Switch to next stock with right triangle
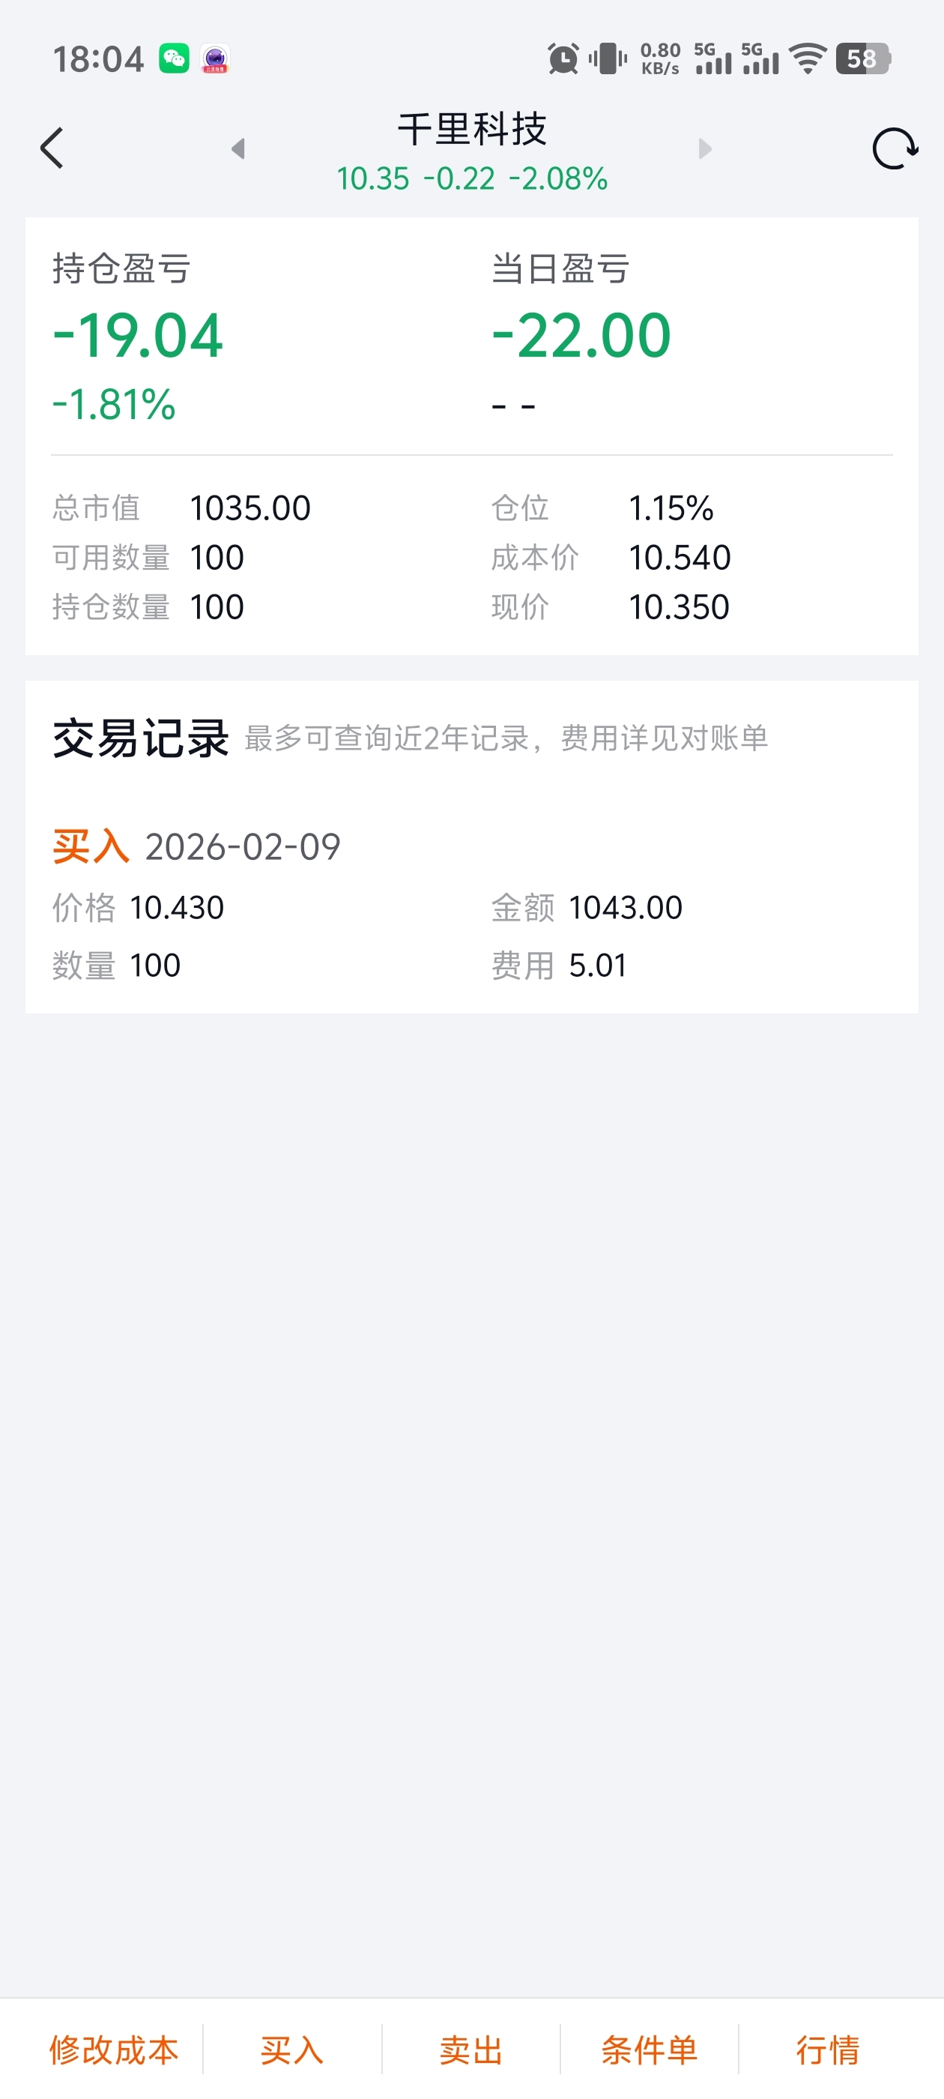The height and width of the screenshot is (2099, 944). tap(705, 148)
